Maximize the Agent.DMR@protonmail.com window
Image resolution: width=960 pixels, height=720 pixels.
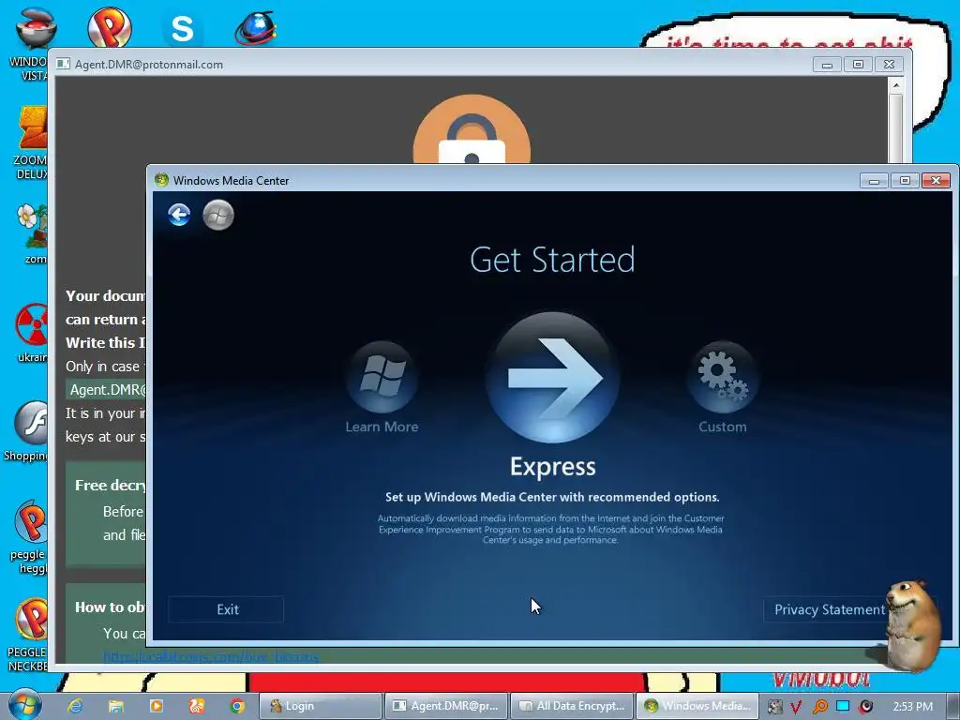click(859, 65)
